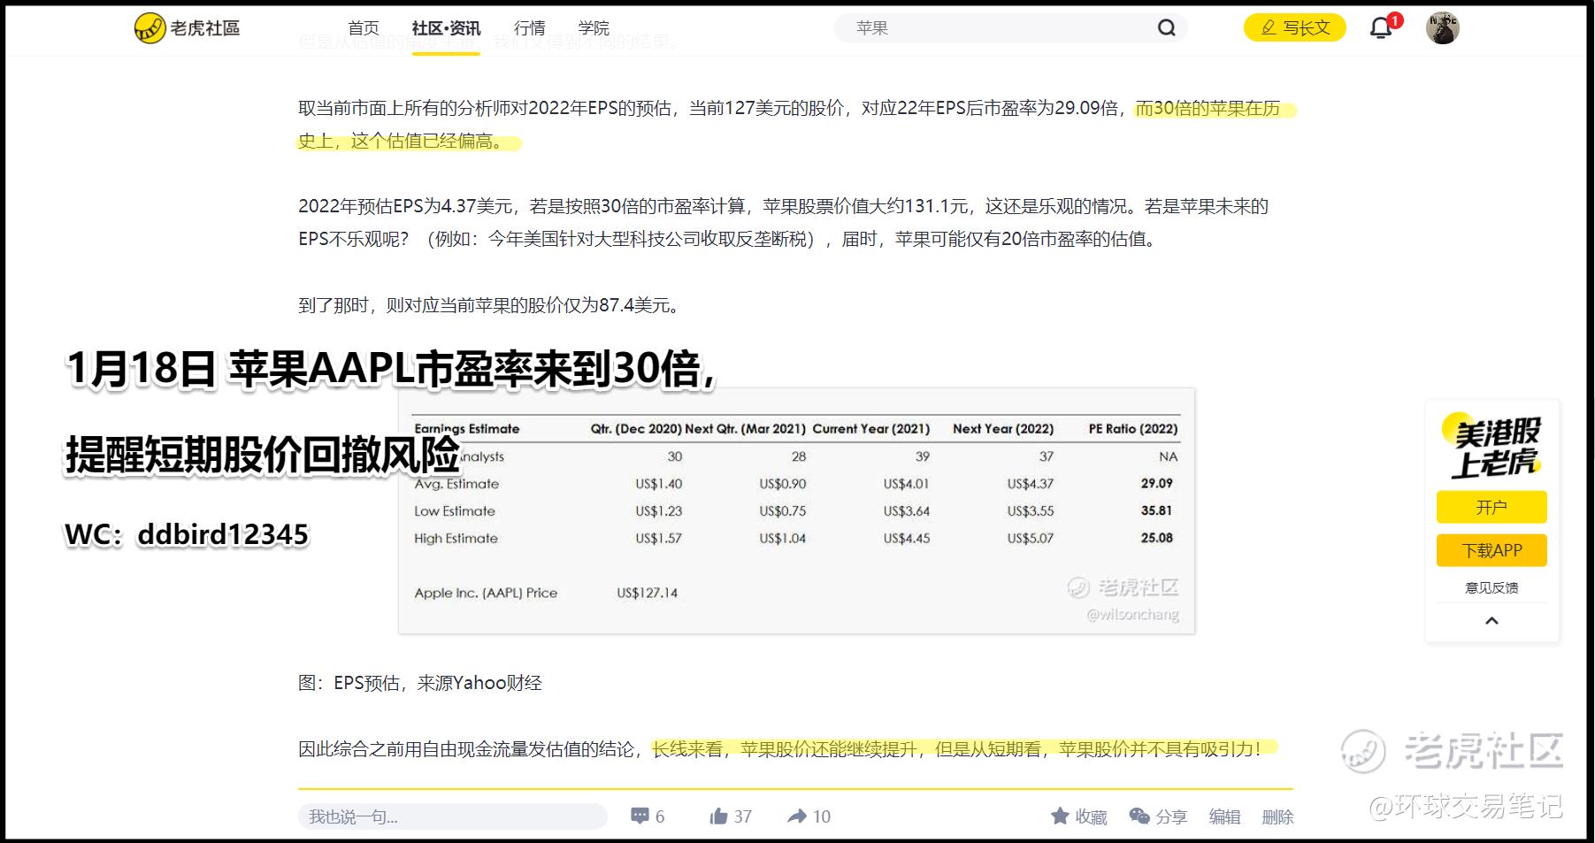The height and width of the screenshot is (843, 1595).
Task: Open the notification bell
Action: (1382, 28)
